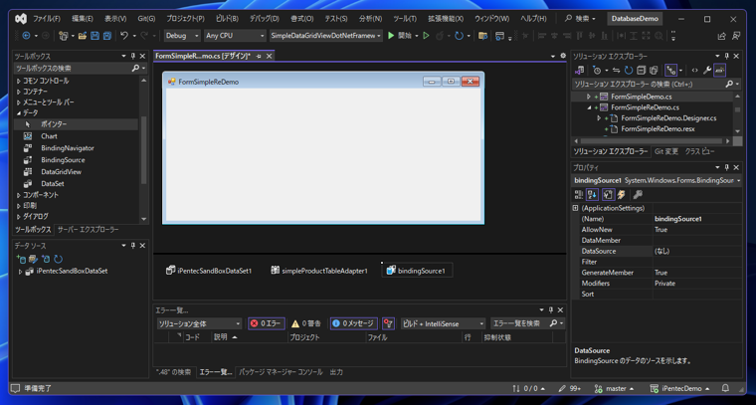The width and height of the screenshot is (756, 405).
Task: Click View Code icon in Solution Explorer
Action: (x=694, y=71)
